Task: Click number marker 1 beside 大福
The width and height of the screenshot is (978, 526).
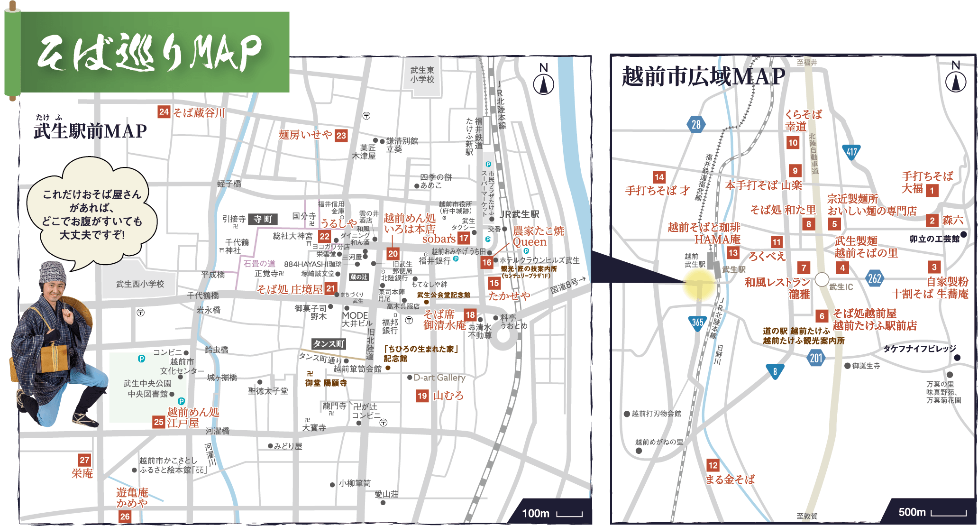Action: pos(932,191)
